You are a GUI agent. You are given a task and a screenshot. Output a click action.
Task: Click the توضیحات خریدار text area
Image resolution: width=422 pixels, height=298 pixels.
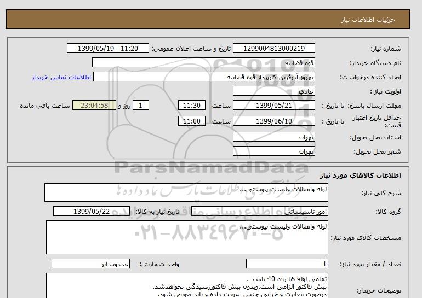click(187, 285)
